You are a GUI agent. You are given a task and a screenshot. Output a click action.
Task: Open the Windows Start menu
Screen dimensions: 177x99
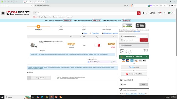pyautogui.click(x=2, y=97)
